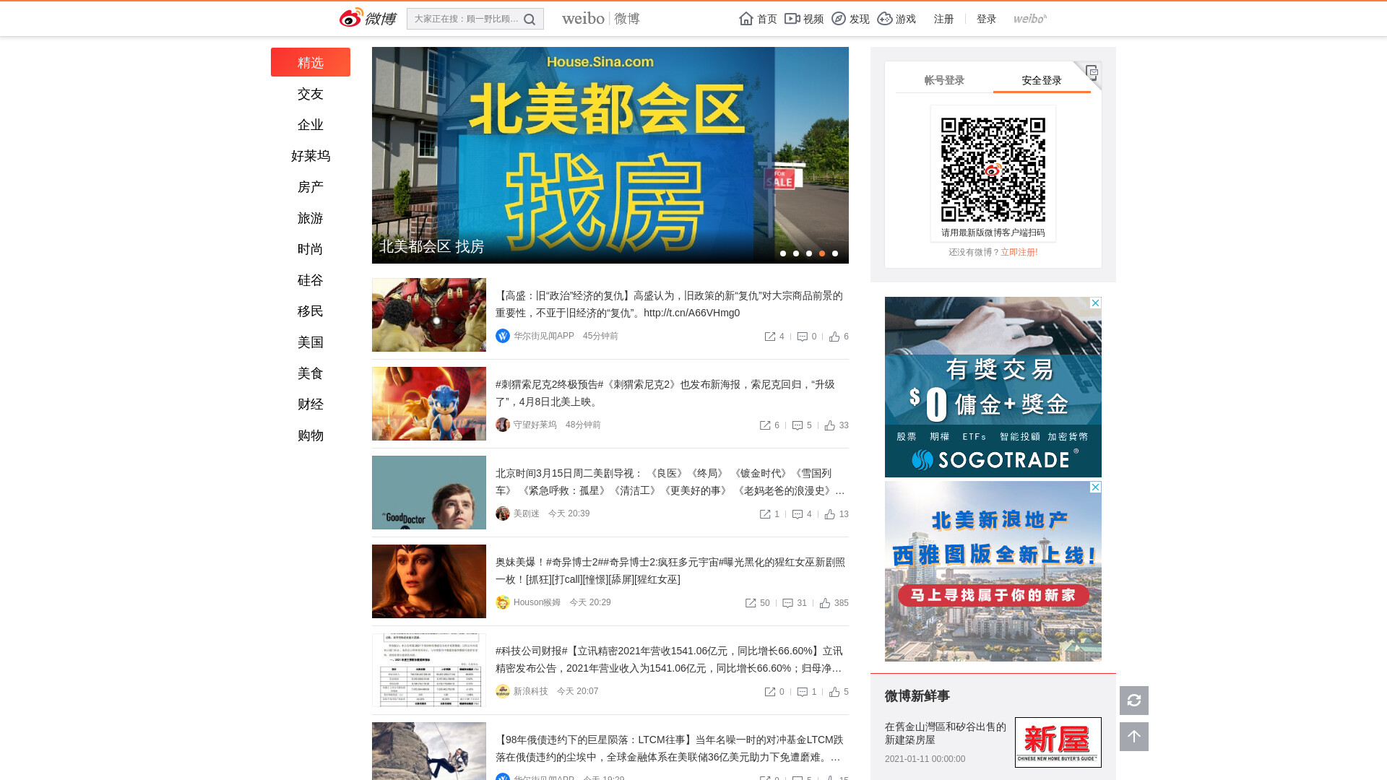This screenshot has height=780, width=1387.
Task: Open 游戏 games icon link
Action: click(x=896, y=19)
